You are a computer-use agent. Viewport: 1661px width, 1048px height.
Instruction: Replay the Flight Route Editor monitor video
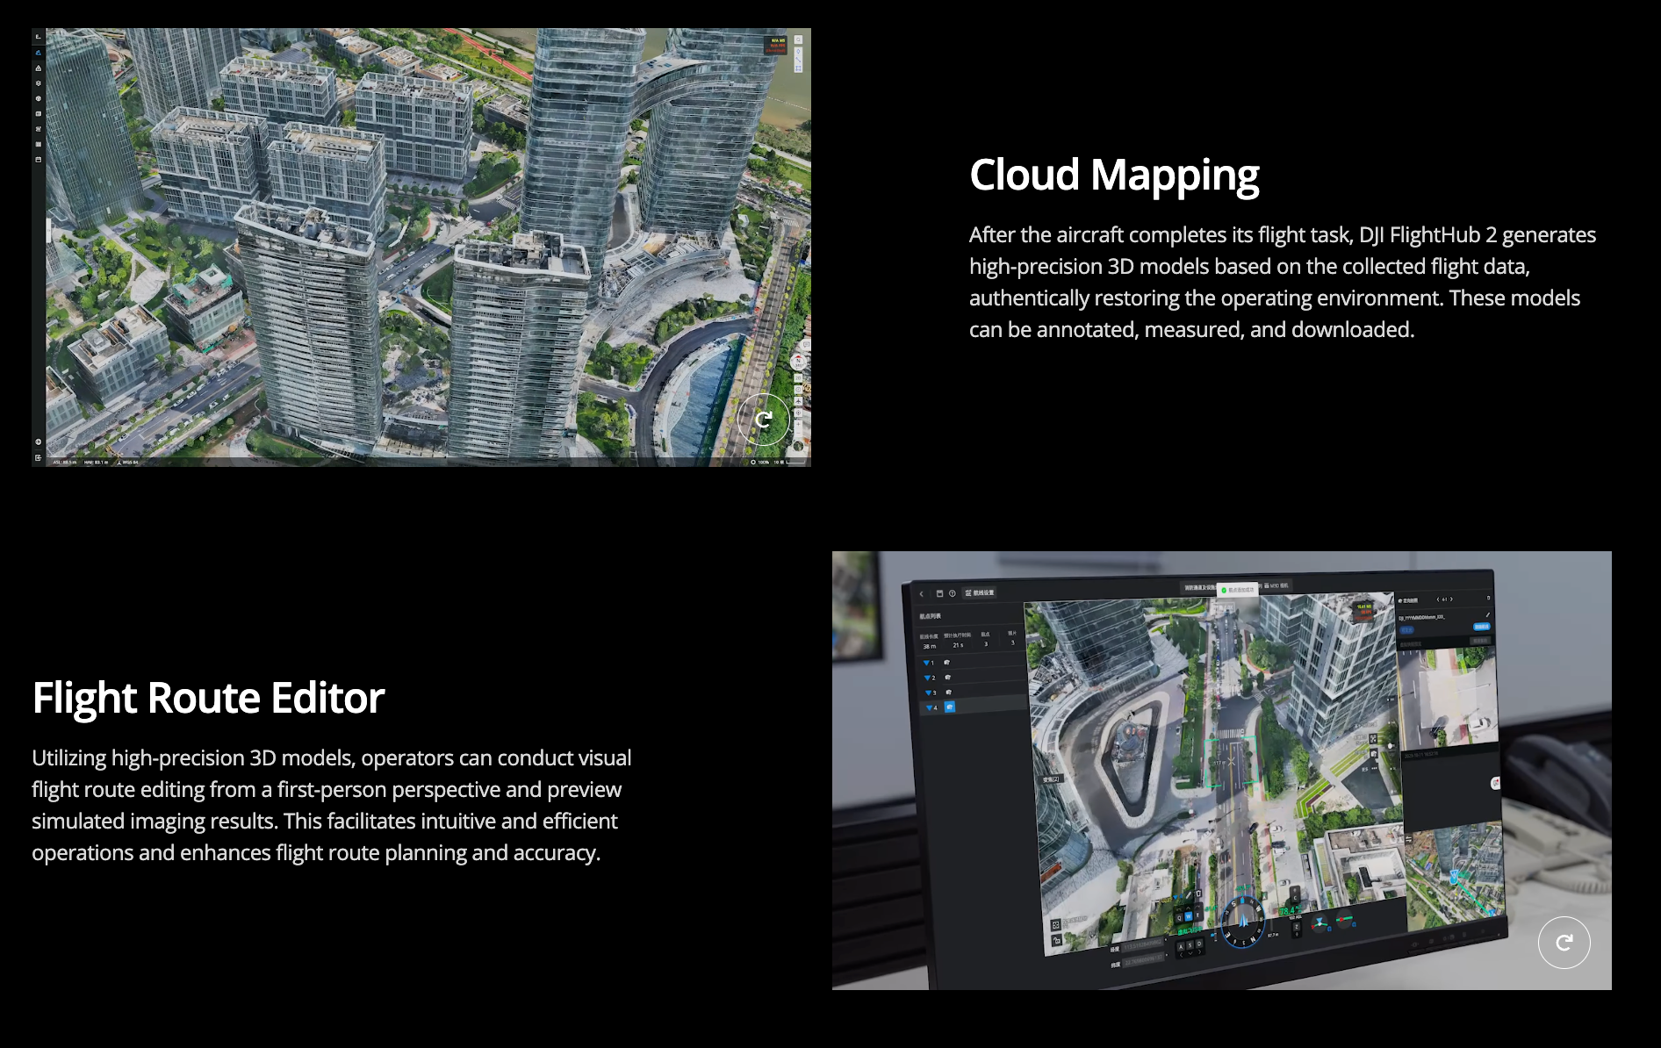pyautogui.click(x=1564, y=943)
